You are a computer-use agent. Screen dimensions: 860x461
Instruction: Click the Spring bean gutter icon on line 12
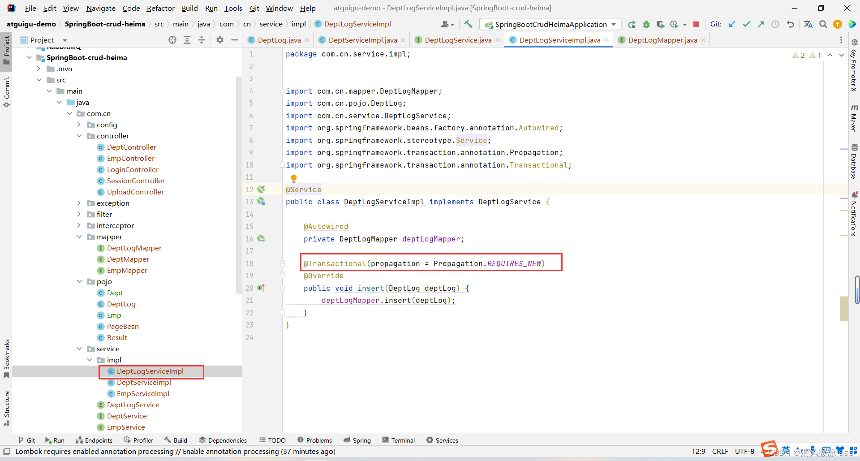[x=261, y=190]
